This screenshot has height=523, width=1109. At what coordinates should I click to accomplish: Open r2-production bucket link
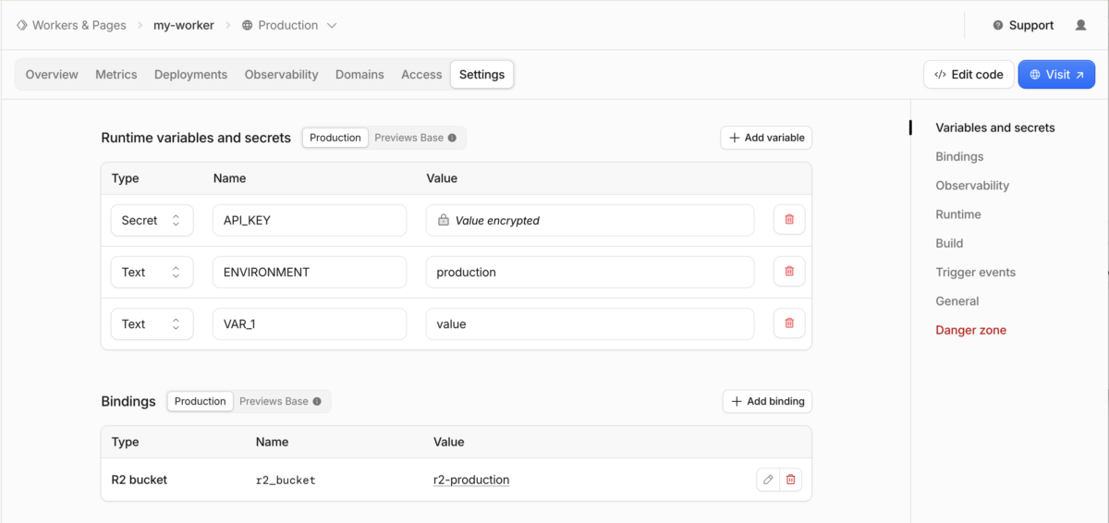pos(471,480)
